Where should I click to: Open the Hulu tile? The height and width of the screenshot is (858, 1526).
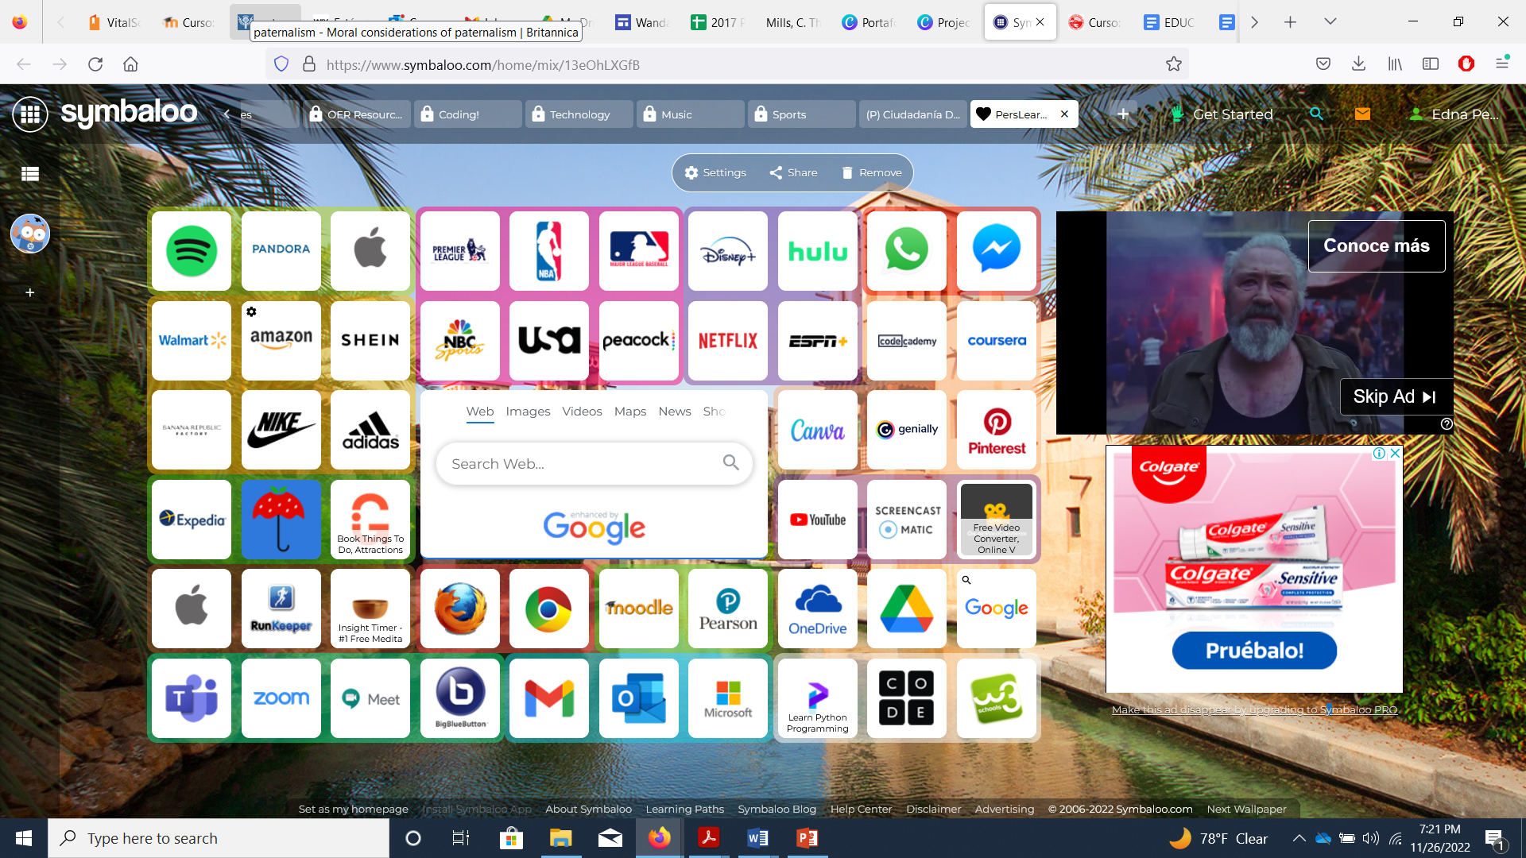(x=818, y=251)
